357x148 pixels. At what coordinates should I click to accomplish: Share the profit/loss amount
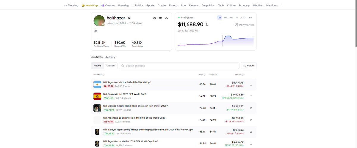click(207, 25)
